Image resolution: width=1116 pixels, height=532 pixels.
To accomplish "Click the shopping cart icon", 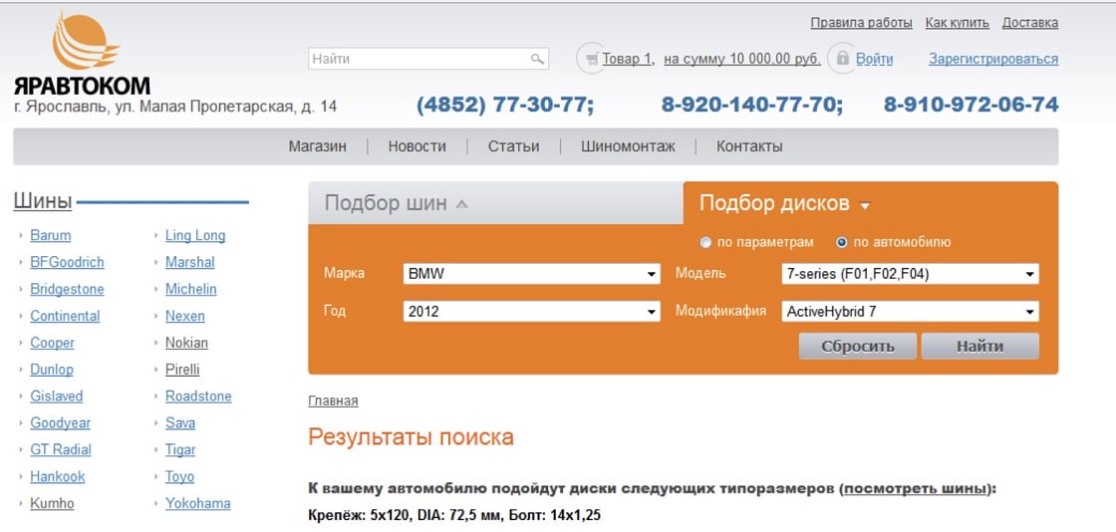I will [x=591, y=59].
